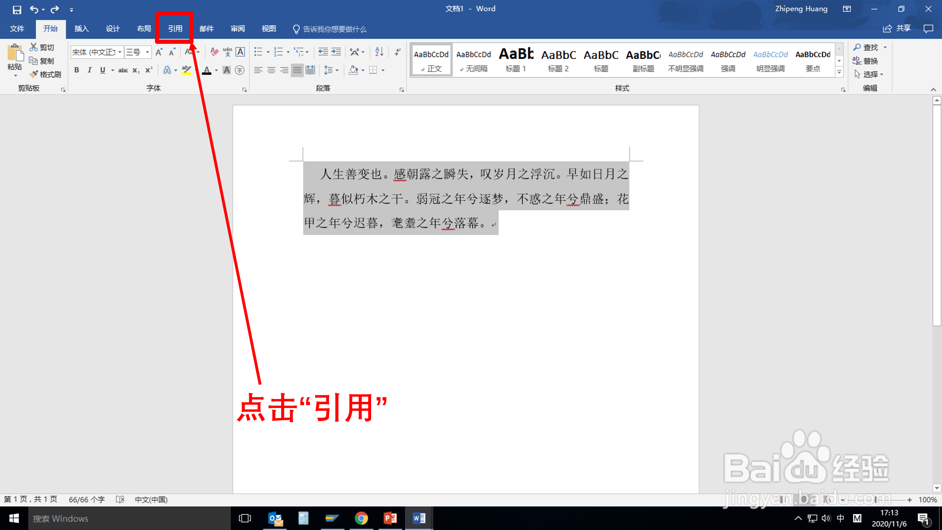Viewport: 942px width, 530px height.
Task: Click the increase indent icon
Action: (336, 52)
